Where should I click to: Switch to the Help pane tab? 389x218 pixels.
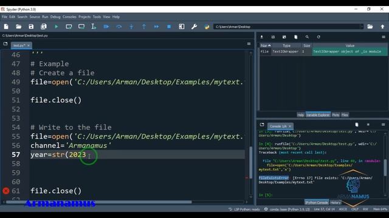[x=300, y=115]
